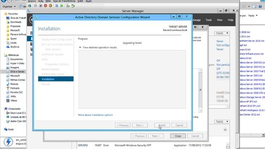The image size is (265, 149).
Task: Click the red Shut Down VM icon
Action: click(46, 6)
